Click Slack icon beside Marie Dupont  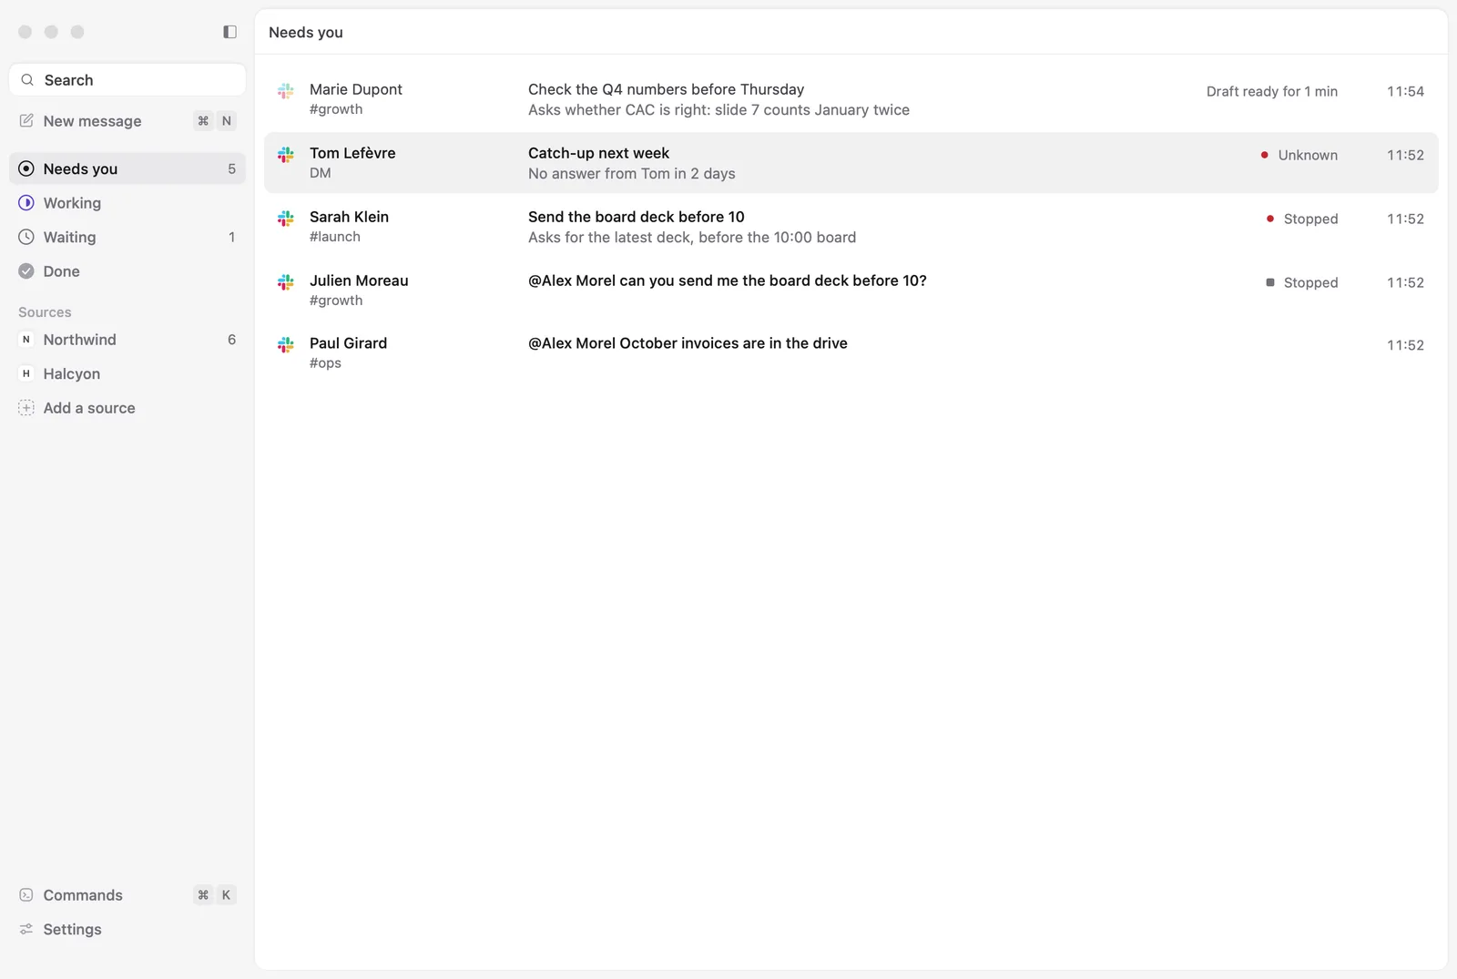point(286,91)
